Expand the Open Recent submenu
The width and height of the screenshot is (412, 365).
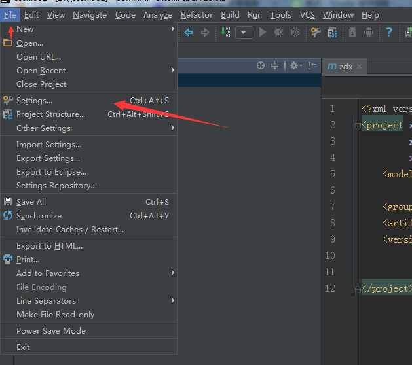coord(88,71)
